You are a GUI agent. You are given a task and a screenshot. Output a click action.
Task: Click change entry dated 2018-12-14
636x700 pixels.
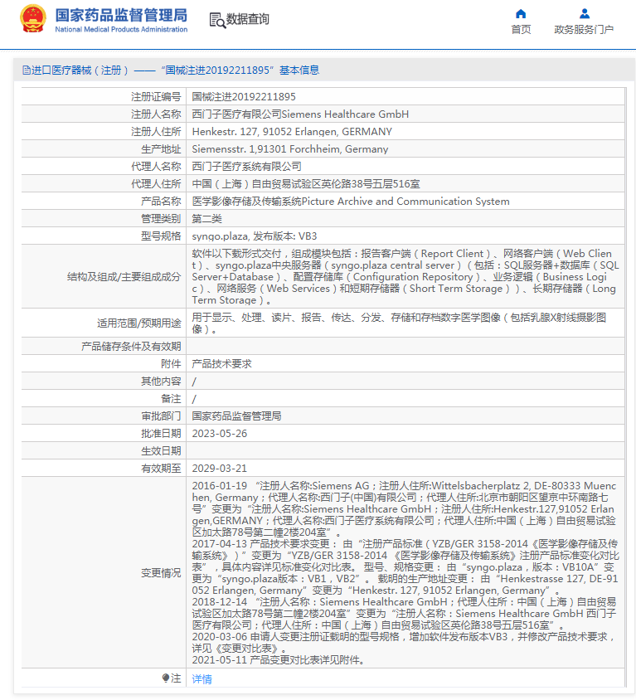click(404, 614)
